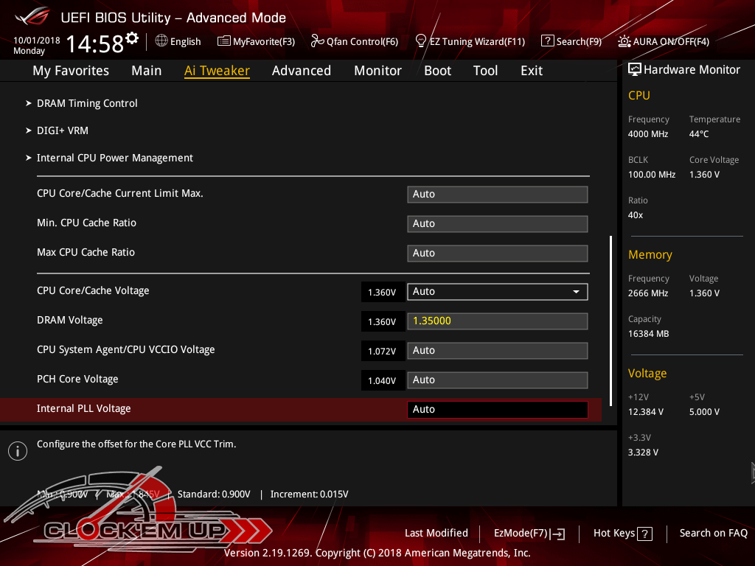Click the settings gear beside the clock
755x566 pixels.
(132, 38)
